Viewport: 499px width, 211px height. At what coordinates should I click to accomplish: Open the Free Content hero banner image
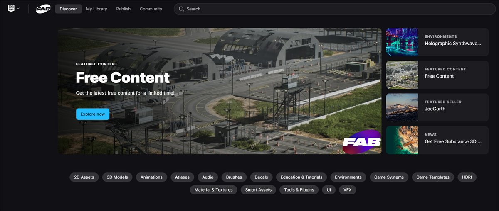(x=220, y=91)
